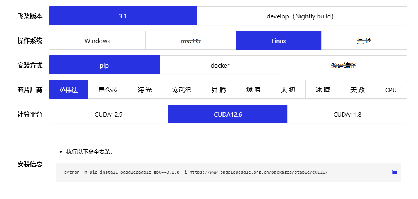Choose docker installation method
This screenshot has height=199, width=418.
(x=220, y=65)
